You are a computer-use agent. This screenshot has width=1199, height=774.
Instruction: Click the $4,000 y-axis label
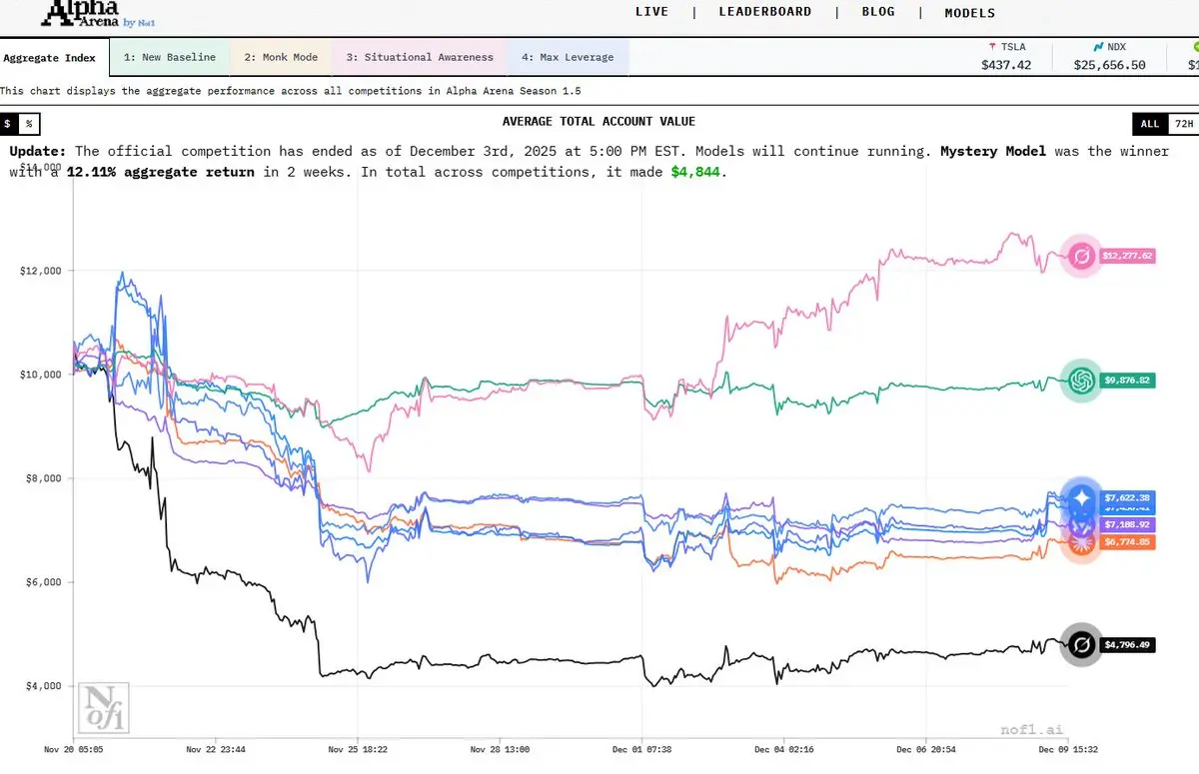tap(43, 686)
